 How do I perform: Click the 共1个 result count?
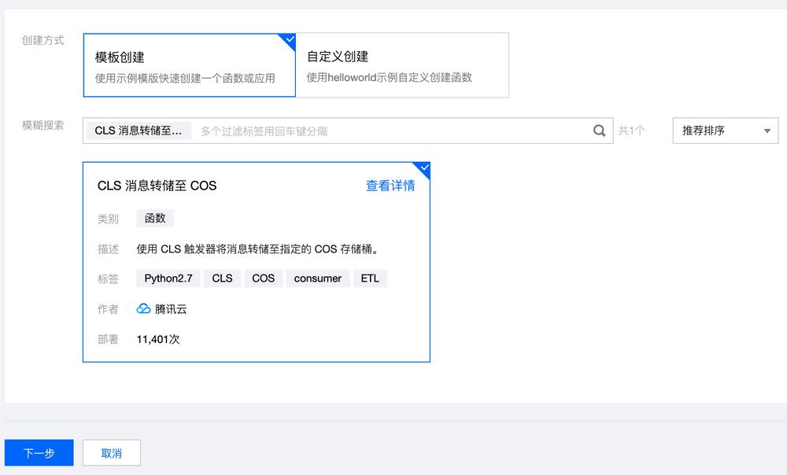coord(631,131)
